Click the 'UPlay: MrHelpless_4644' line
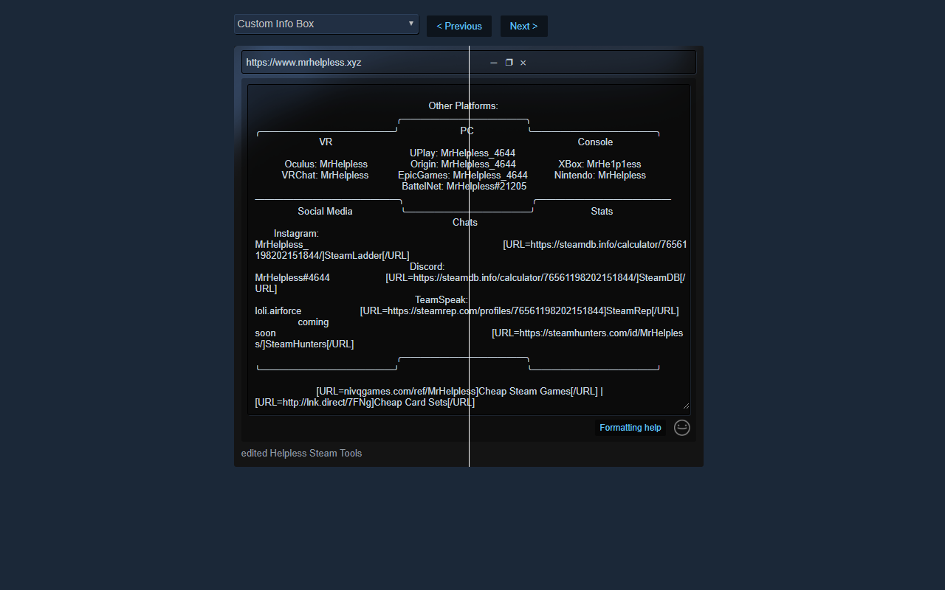This screenshot has width=945, height=590. 463,153
